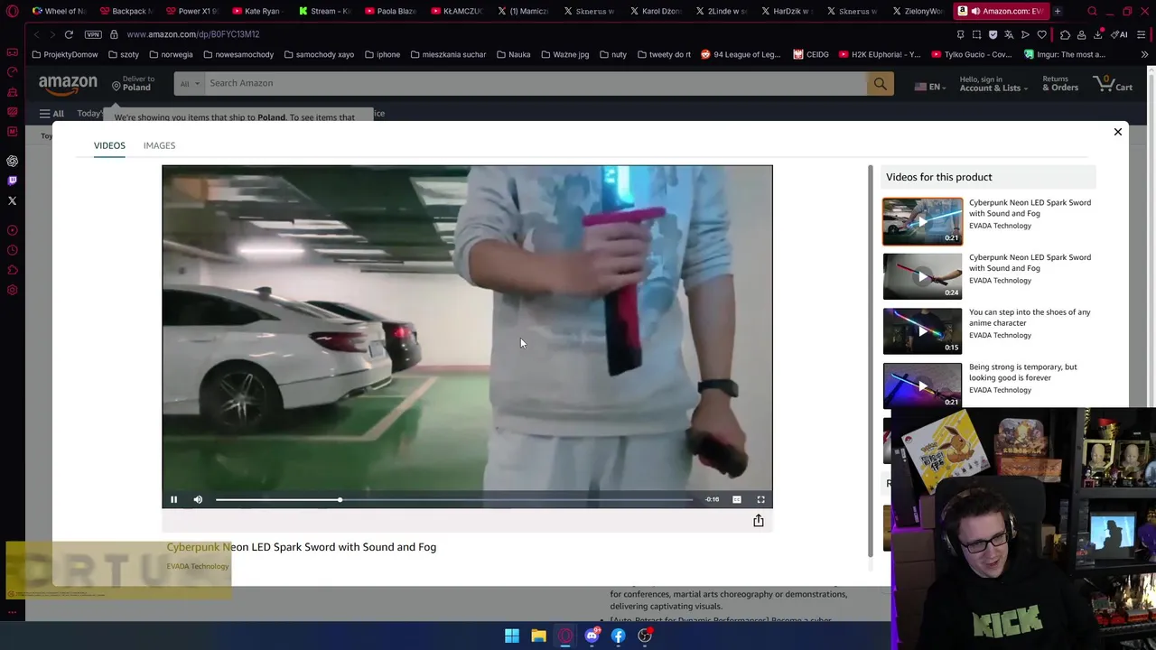Share the video via share icon
The height and width of the screenshot is (650, 1156).
click(759, 521)
